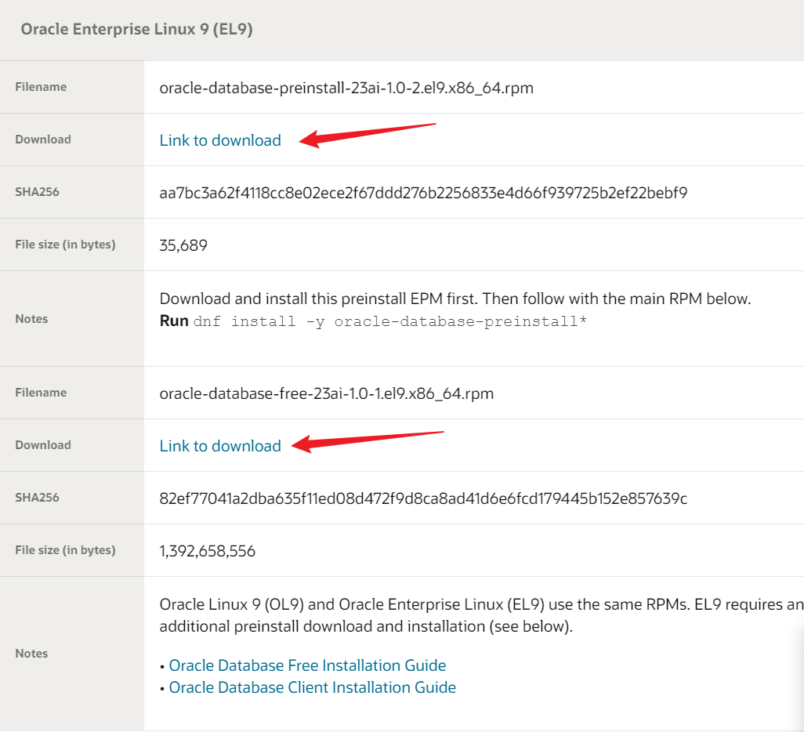Click the 35,689 file size value
This screenshot has height=732, width=804.
point(183,245)
